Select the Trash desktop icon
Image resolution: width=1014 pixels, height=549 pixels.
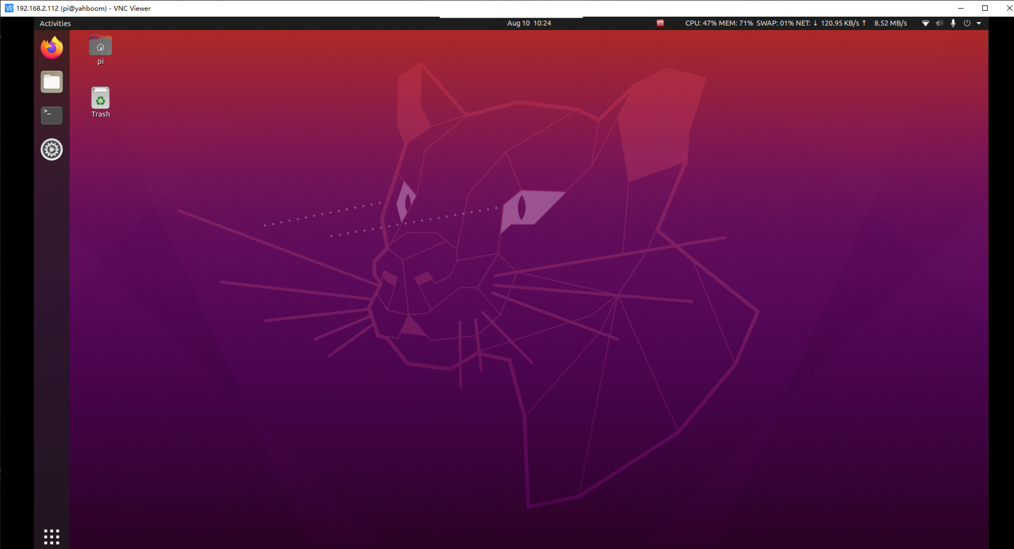100,103
